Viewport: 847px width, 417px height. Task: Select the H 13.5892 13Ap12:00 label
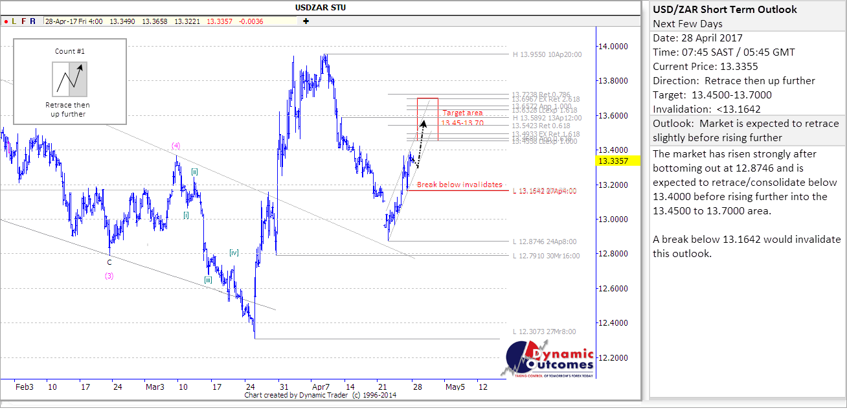tap(547, 118)
